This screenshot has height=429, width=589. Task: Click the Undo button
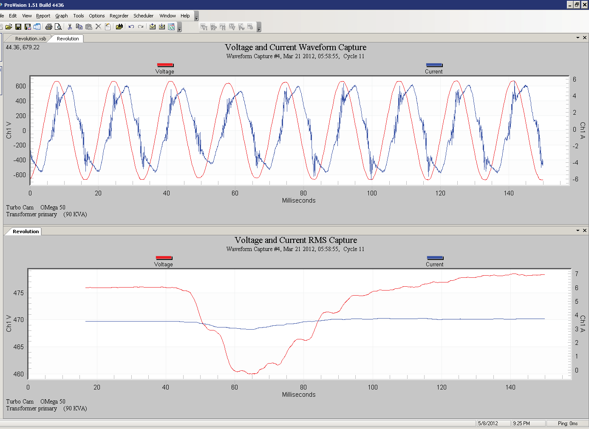[x=131, y=26]
